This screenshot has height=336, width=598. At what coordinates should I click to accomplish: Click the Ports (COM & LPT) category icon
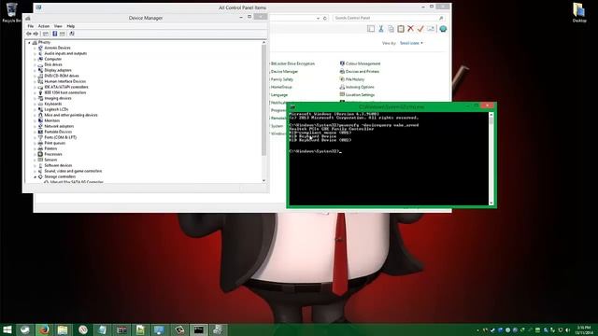(x=40, y=137)
